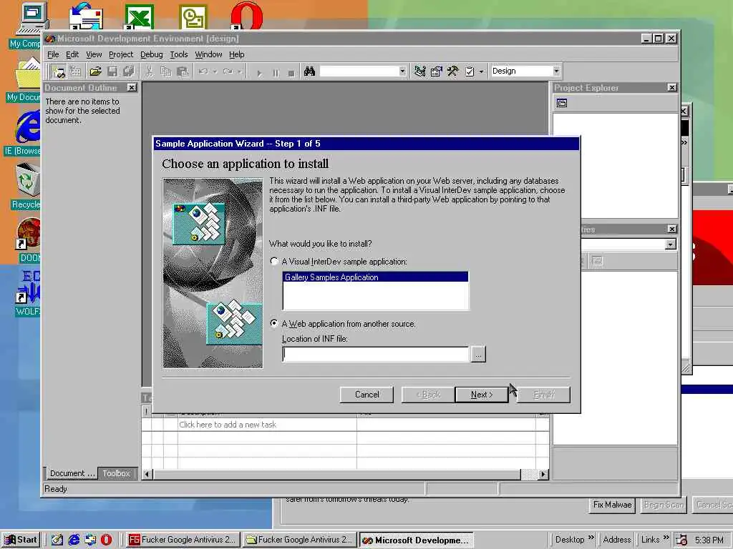Viewport: 733px width, 549px height.
Task: Click Show Desktop quick launch icon
Action: click(x=57, y=540)
